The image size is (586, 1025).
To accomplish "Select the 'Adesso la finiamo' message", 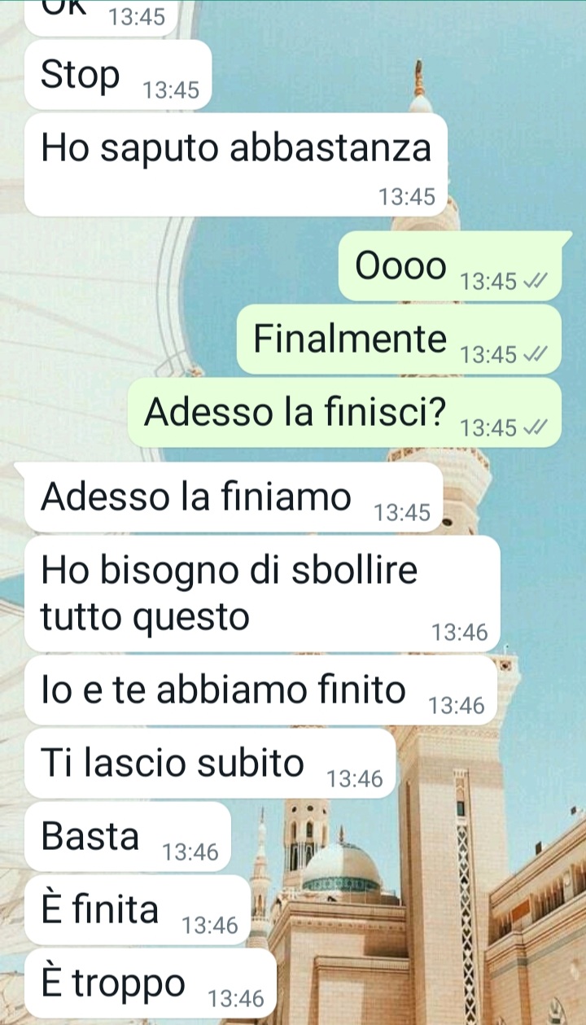I will (x=234, y=497).
